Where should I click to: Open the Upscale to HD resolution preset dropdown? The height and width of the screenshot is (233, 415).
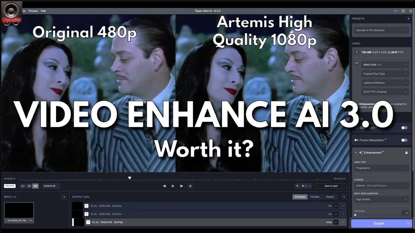[x=381, y=30]
